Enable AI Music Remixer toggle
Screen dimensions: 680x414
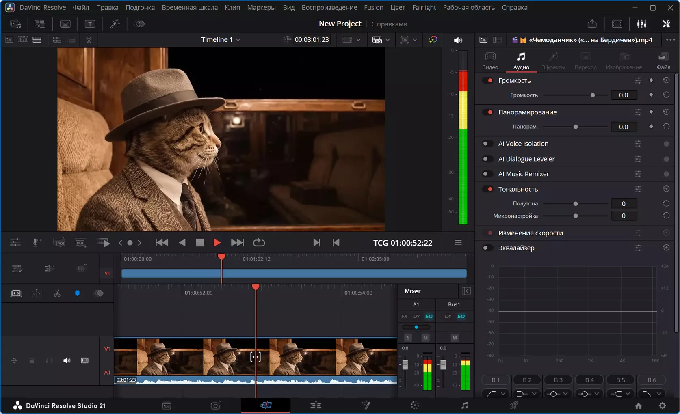[x=487, y=174]
